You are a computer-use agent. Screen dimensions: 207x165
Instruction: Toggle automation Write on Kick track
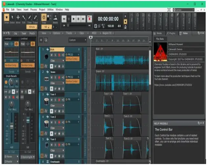[x=55, y=66]
